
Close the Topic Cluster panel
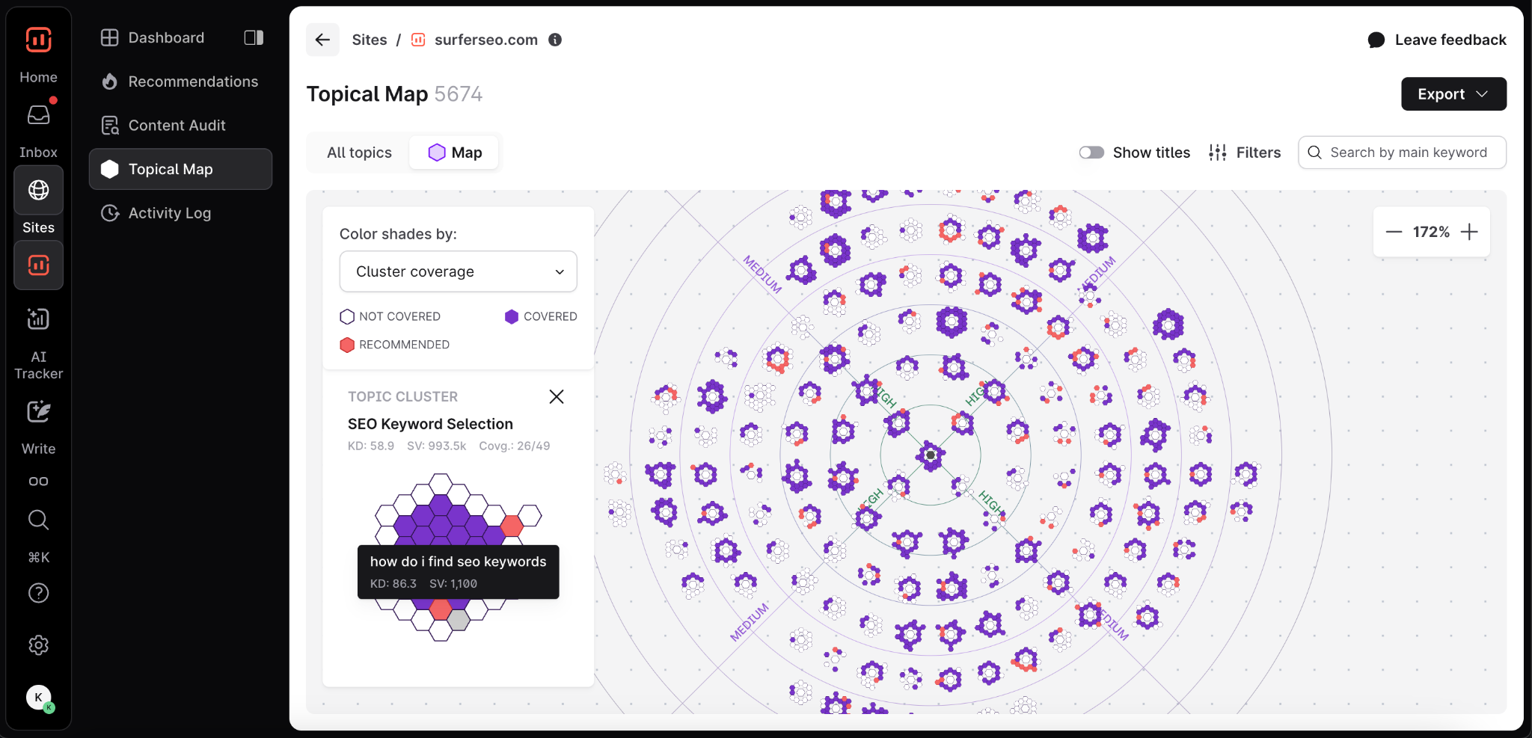click(557, 396)
